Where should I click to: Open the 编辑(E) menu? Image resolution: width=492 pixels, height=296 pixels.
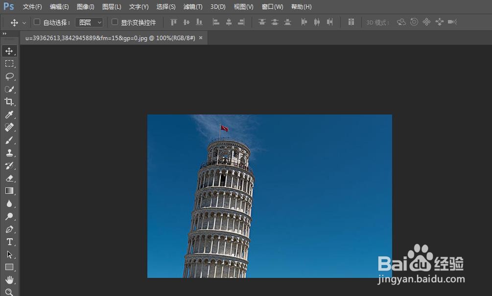click(x=59, y=6)
